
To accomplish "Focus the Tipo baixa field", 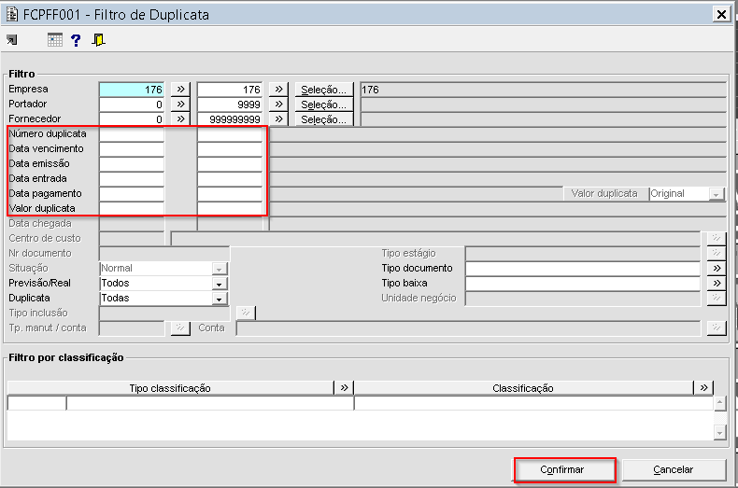I will [x=583, y=283].
